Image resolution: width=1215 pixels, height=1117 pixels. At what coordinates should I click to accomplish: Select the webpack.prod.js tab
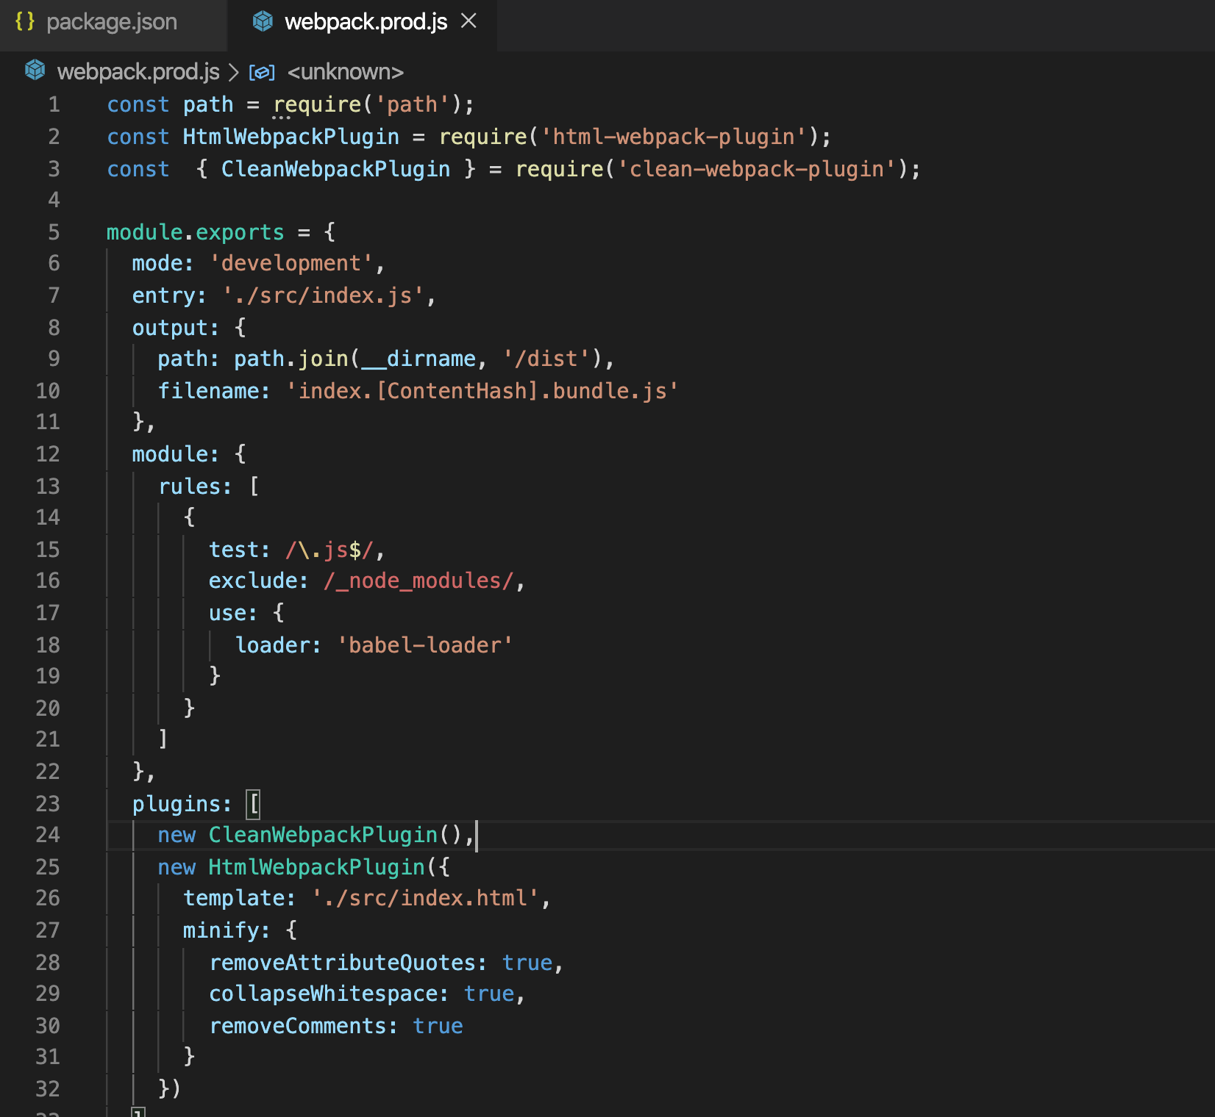366,22
